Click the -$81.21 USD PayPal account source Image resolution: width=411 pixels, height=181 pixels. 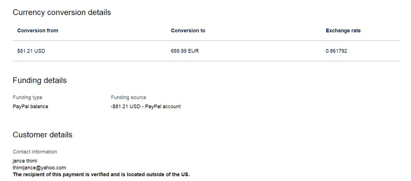click(146, 106)
